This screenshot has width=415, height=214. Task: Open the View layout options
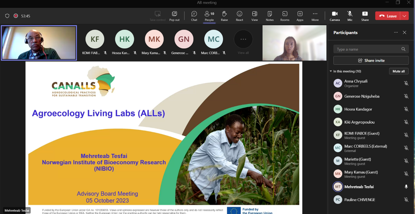[255, 16]
